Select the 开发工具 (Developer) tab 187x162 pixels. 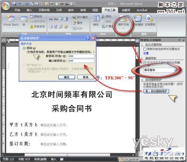tap(110, 10)
